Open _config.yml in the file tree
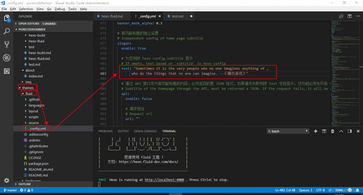The height and width of the screenshot is (195, 363). [x=38, y=128]
